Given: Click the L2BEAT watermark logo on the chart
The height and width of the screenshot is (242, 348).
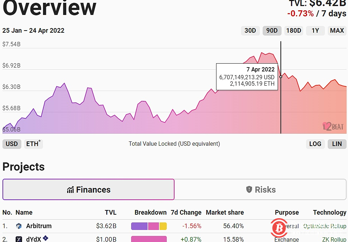Looking at the screenshot, I should (x=333, y=127).
